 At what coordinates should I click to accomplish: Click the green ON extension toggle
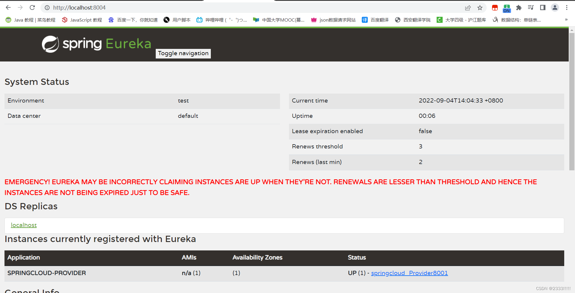tap(507, 8)
